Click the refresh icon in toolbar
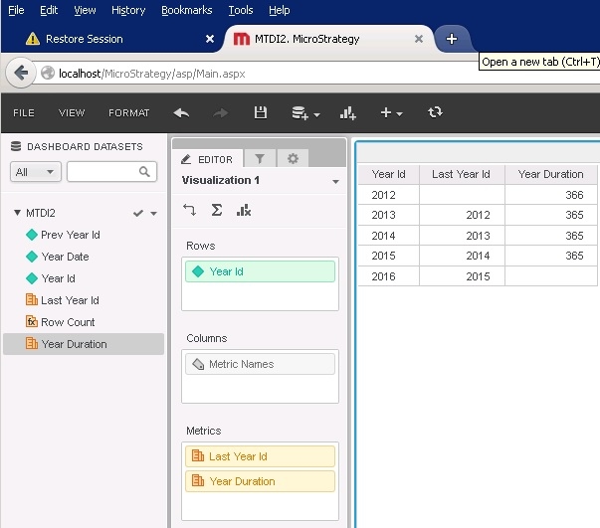This screenshot has height=528, width=600. point(435,112)
